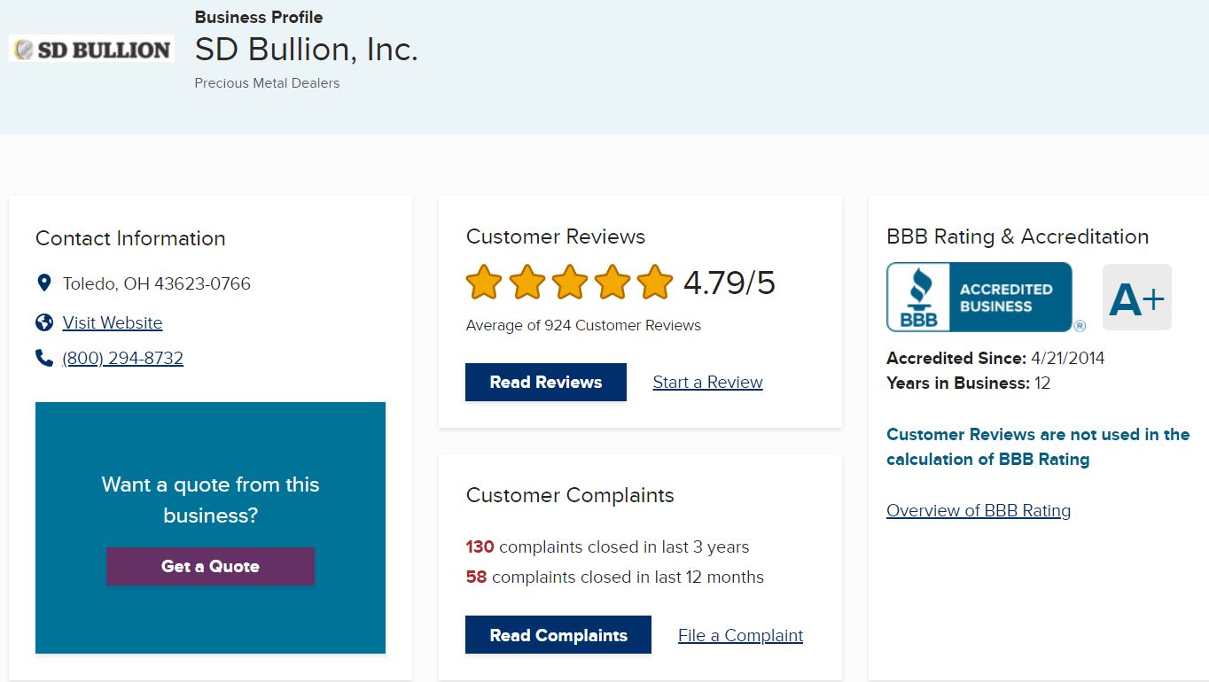Viewport: 1209px width, 682px height.
Task: Click the map pin location icon
Action: [x=44, y=283]
